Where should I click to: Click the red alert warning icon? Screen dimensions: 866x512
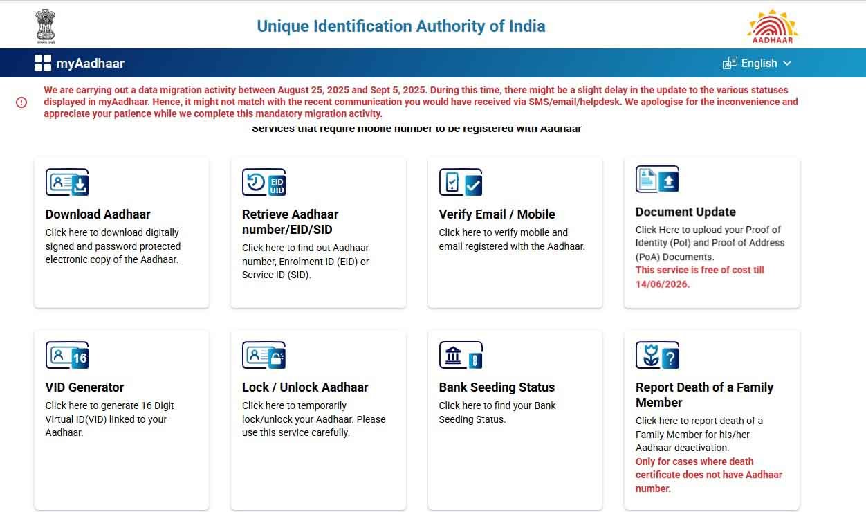point(21,102)
